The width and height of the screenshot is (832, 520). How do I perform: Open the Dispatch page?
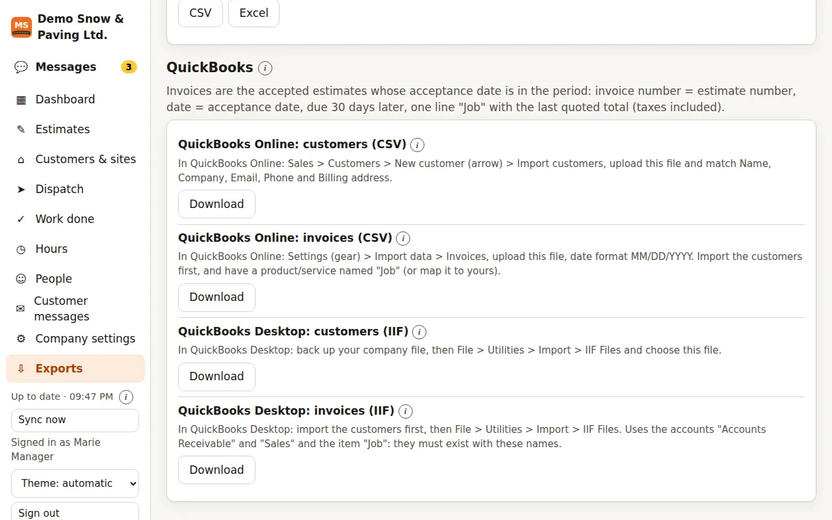pos(75,189)
